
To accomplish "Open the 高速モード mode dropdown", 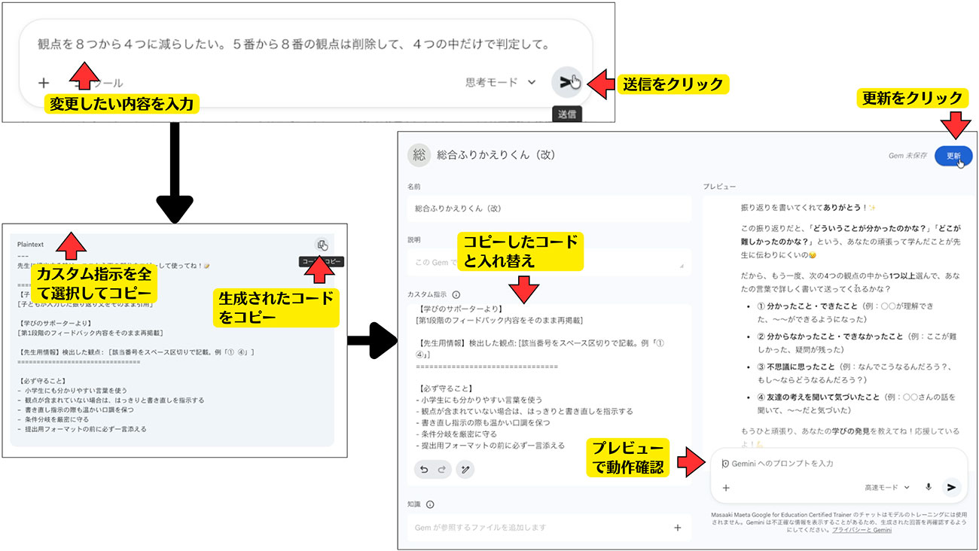I will tap(887, 487).
